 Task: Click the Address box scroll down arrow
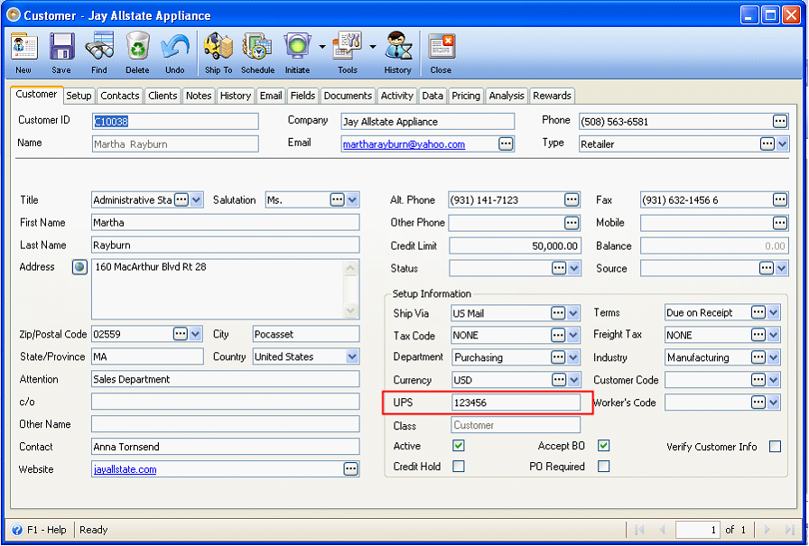point(350,310)
